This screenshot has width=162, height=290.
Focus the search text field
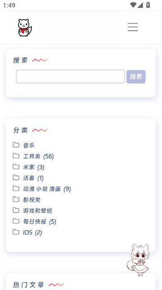(x=71, y=76)
